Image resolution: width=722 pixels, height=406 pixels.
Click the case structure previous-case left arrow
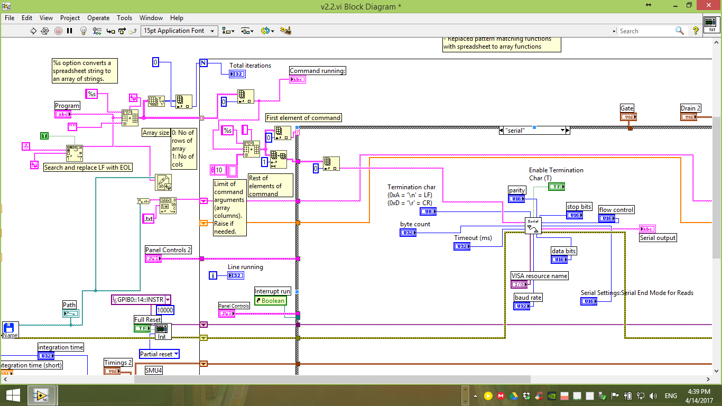tap(502, 130)
